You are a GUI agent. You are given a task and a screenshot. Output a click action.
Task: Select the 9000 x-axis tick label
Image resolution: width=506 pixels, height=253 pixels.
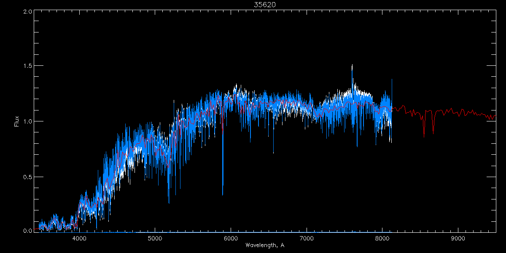458,238
